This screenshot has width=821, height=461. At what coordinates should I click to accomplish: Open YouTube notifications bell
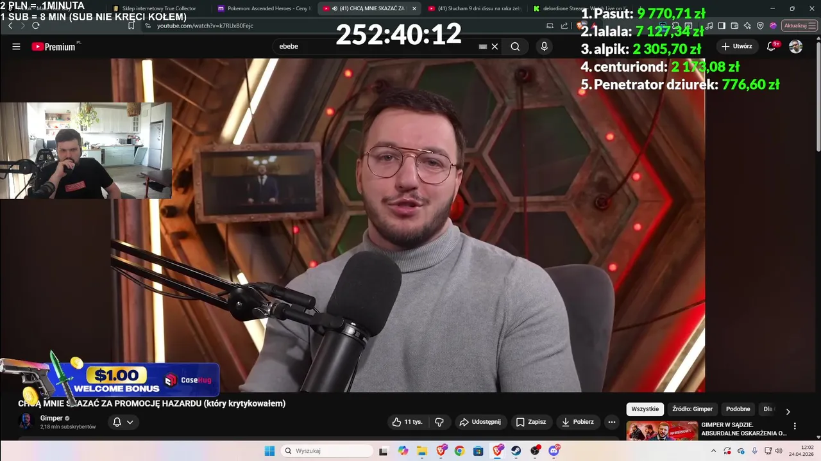click(x=771, y=47)
